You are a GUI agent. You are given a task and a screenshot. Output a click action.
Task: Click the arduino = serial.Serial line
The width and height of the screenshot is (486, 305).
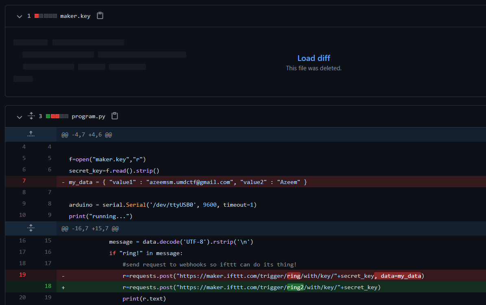[162, 205]
